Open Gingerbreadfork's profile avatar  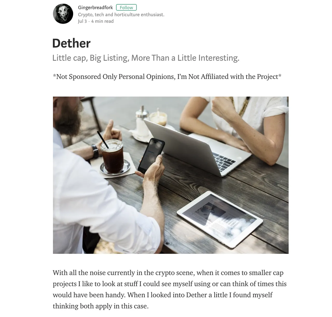coord(63,14)
